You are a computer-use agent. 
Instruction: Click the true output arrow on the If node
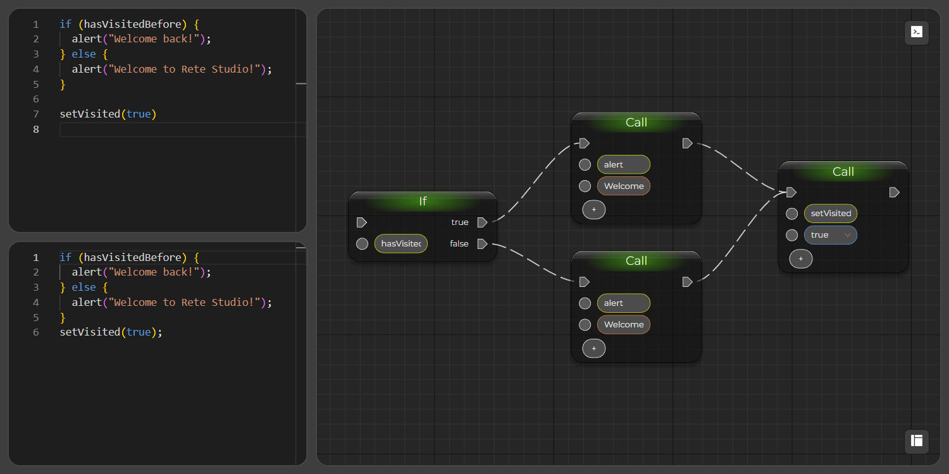coord(482,222)
